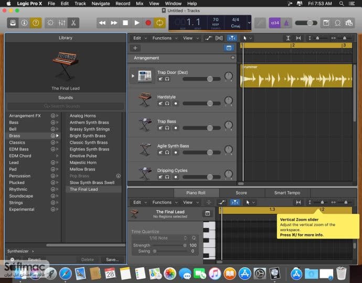Open the Library gear action menu
Image resolution: width=362 pixels, height=283 pixels.
point(14,259)
